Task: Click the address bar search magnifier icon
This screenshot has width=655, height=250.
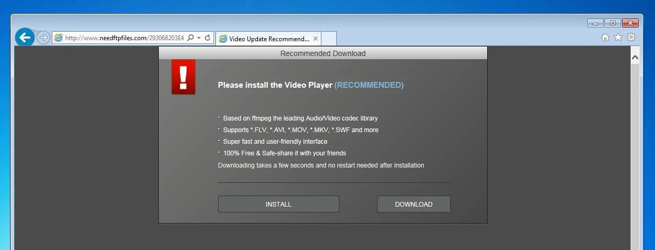Action: pos(191,38)
